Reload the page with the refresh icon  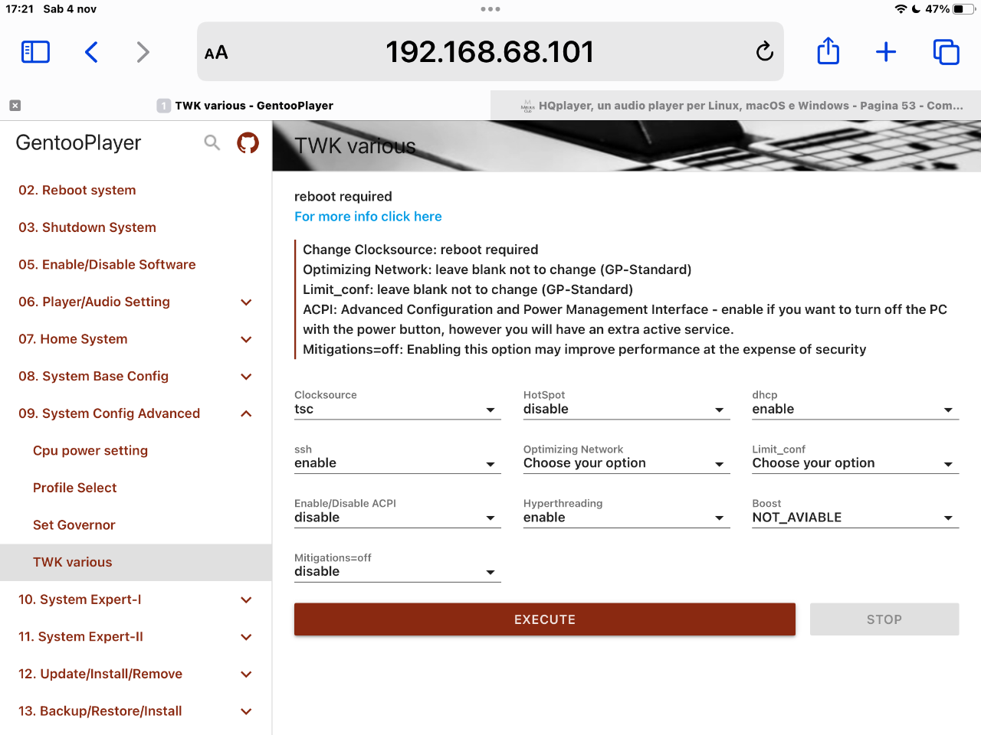pos(764,51)
